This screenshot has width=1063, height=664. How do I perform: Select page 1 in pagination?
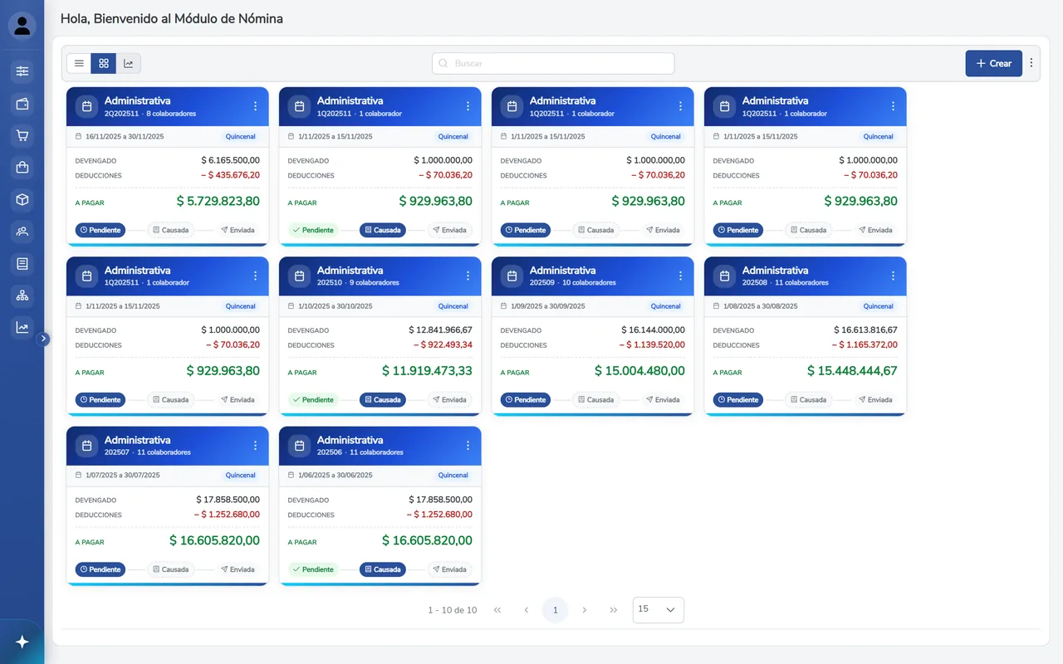pos(556,610)
